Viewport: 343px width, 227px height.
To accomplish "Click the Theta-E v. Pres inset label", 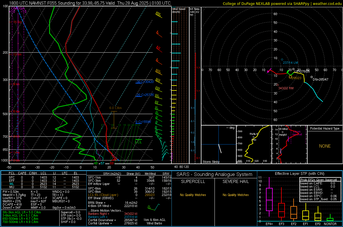I will tap(254, 137).
